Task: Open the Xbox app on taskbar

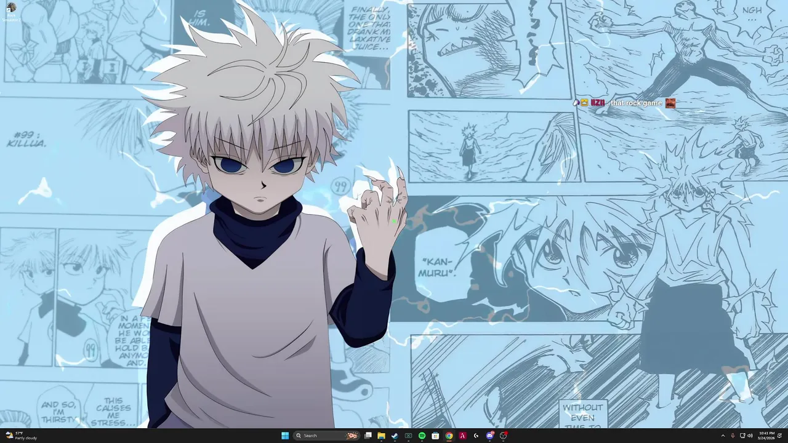Action: (x=408, y=436)
